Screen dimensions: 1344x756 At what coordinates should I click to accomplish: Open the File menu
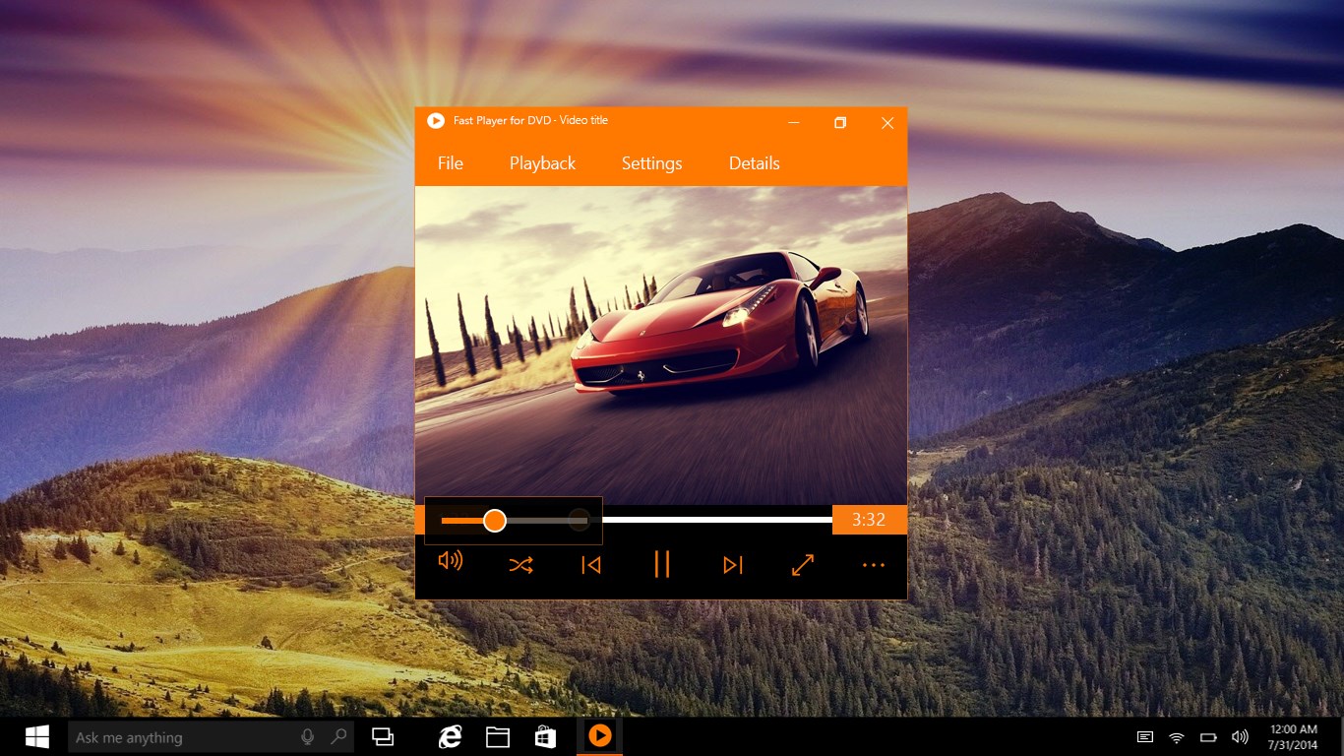pyautogui.click(x=450, y=163)
